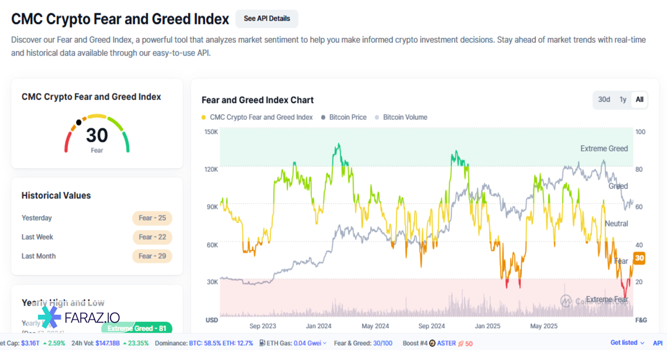Click the ASTER coin icon
Screen dimensions: 667x350
tap(432, 343)
